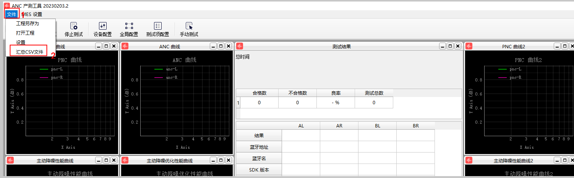Click the BR column header
Viewport: 574px width, 178px height.
[x=416, y=126]
